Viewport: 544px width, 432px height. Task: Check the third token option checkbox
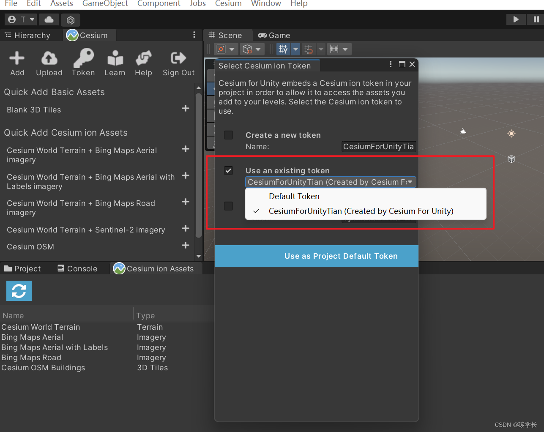point(229,206)
